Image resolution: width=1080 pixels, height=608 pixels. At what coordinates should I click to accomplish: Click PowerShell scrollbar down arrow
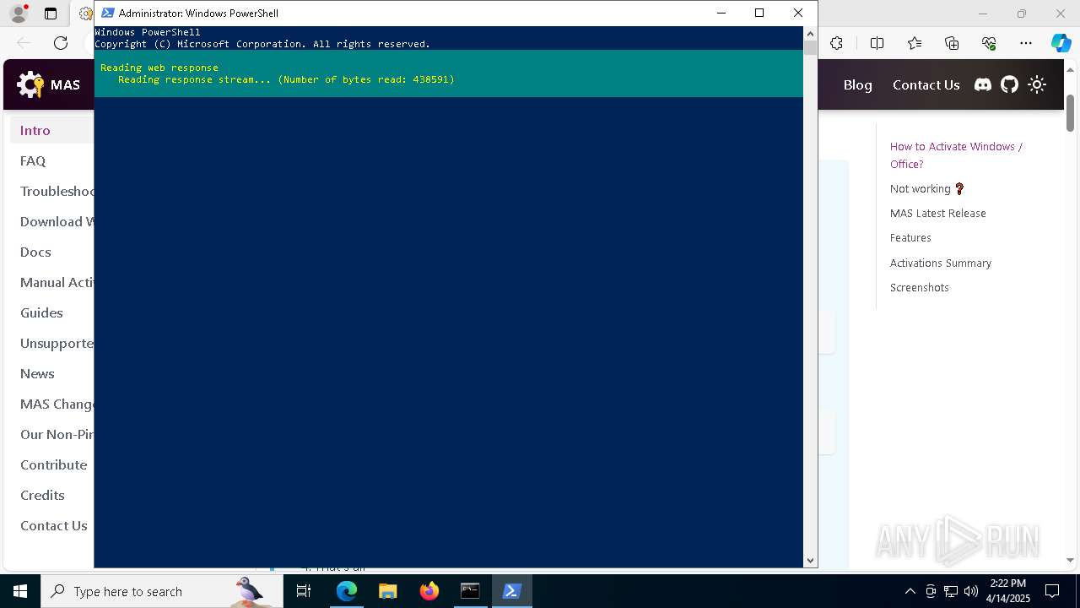(x=810, y=561)
